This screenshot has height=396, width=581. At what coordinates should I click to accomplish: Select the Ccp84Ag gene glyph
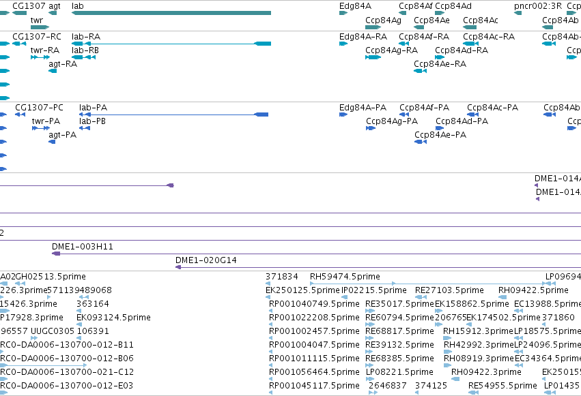[373, 27]
